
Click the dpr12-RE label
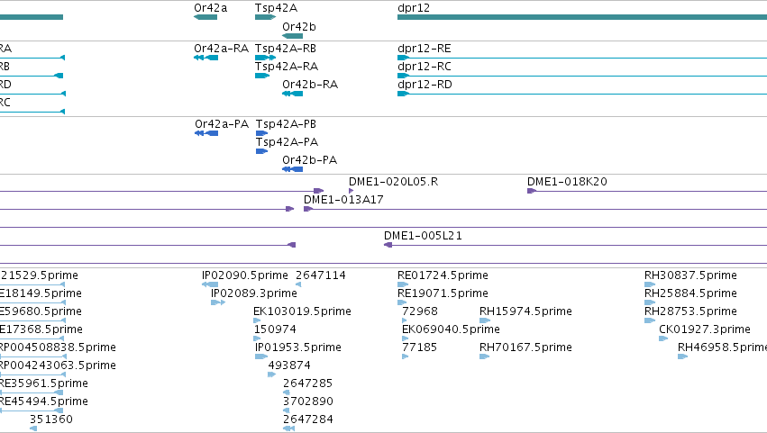coord(425,49)
